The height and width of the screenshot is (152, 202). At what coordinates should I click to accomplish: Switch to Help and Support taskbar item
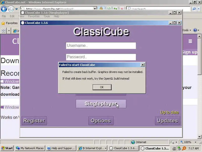click(61, 148)
